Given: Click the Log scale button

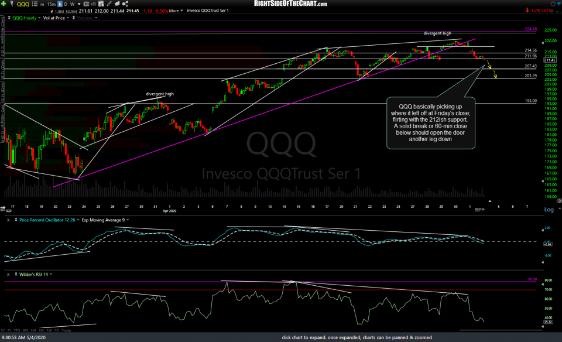Looking at the screenshot, I should pos(549,210).
